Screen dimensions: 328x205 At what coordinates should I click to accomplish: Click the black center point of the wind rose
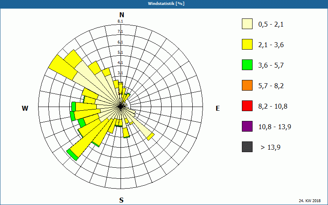[x=121, y=107]
